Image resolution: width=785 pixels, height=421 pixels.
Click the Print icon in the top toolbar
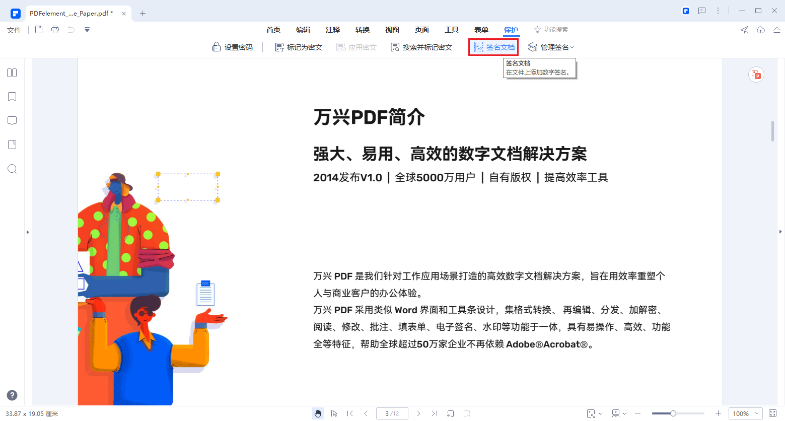pos(55,30)
